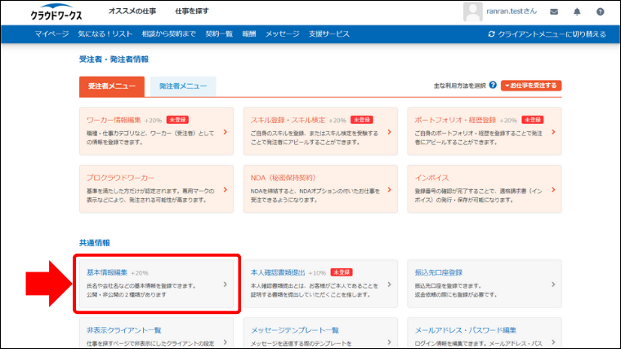Viewport: 621px width, 349px height.
Task: Open the envelope messages icon in header
Action: point(554,12)
